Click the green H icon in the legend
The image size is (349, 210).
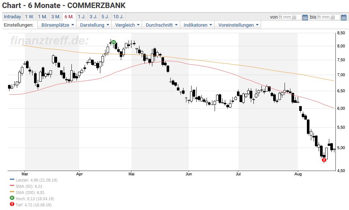[12, 198]
